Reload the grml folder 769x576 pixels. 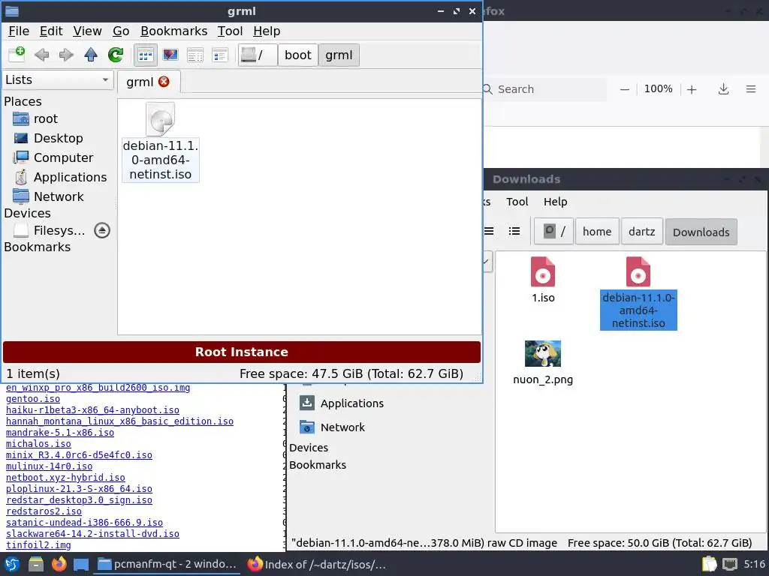click(116, 55)
